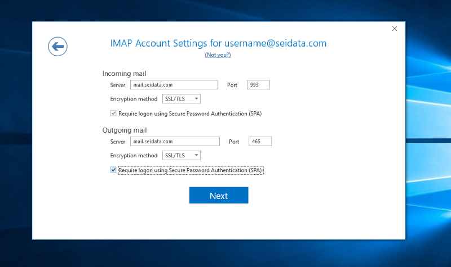Click the incoming mail "Port" label

point(232,85)
